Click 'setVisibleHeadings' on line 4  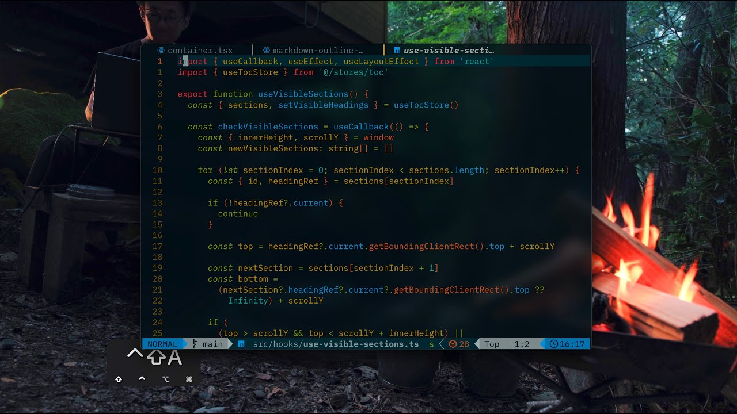(x=323, y=105)
